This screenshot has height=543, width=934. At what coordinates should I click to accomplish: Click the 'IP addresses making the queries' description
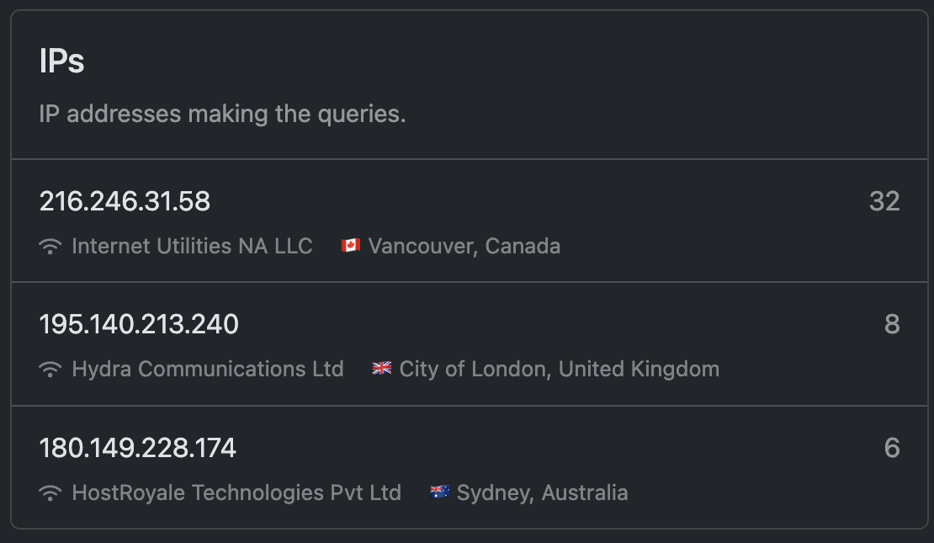coord(222,114)
